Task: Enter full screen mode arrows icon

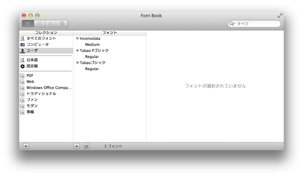Action: tap(280, 16)
